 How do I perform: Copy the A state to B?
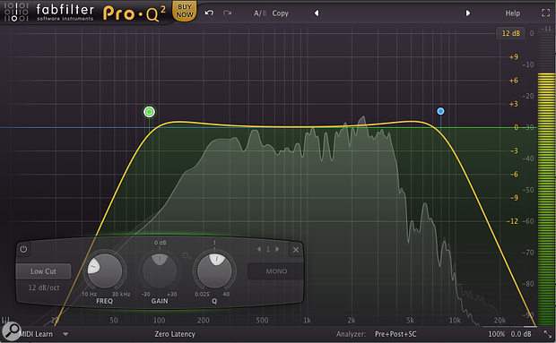coord(280,13)
